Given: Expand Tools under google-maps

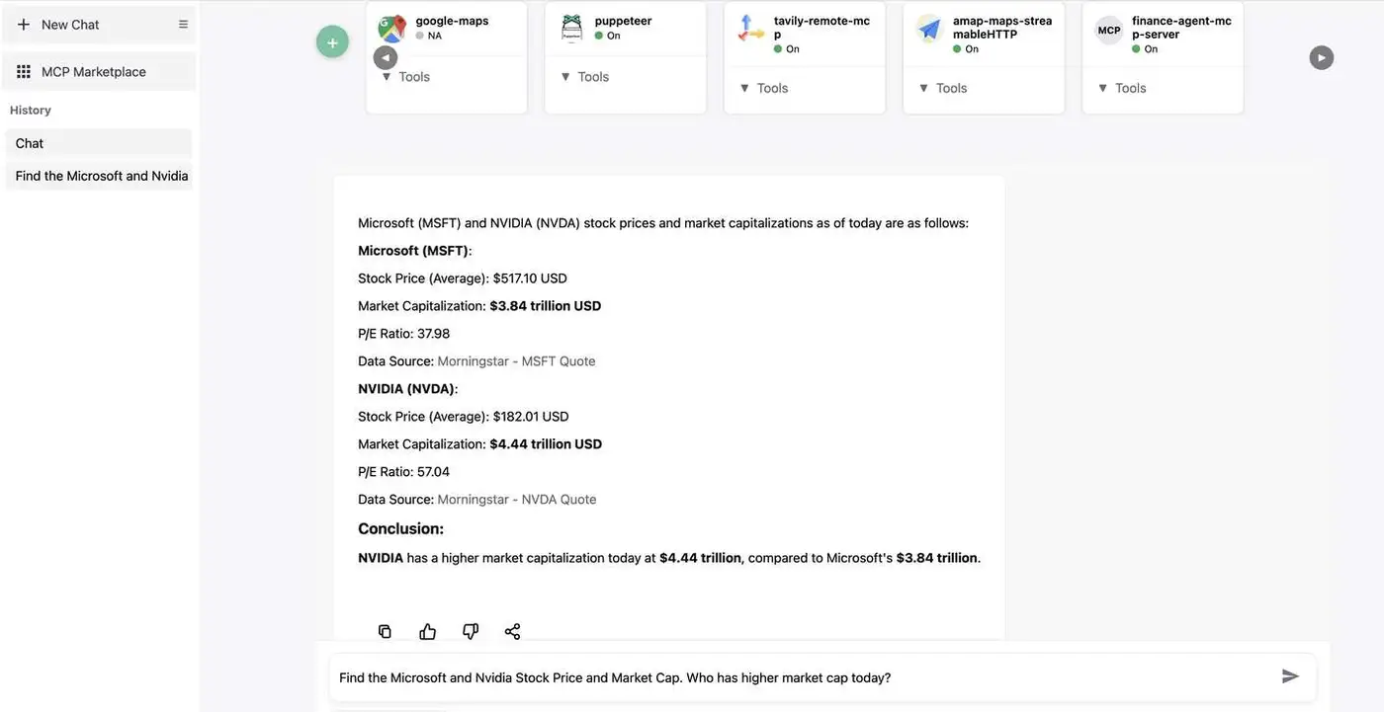Looking at the screenshot, I should pos(406,77).
